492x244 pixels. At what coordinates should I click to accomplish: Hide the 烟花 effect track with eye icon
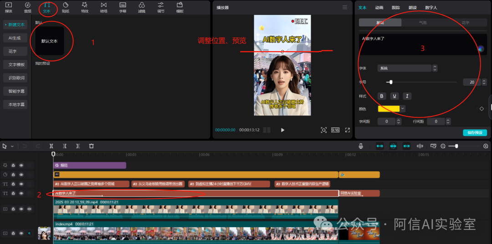tap(21, 165)
